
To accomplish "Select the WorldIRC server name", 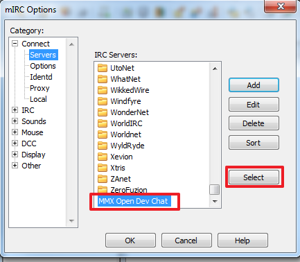I will click(x=126, y=123).
